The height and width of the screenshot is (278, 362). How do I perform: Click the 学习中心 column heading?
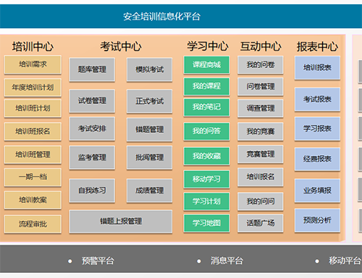(208, 46)
